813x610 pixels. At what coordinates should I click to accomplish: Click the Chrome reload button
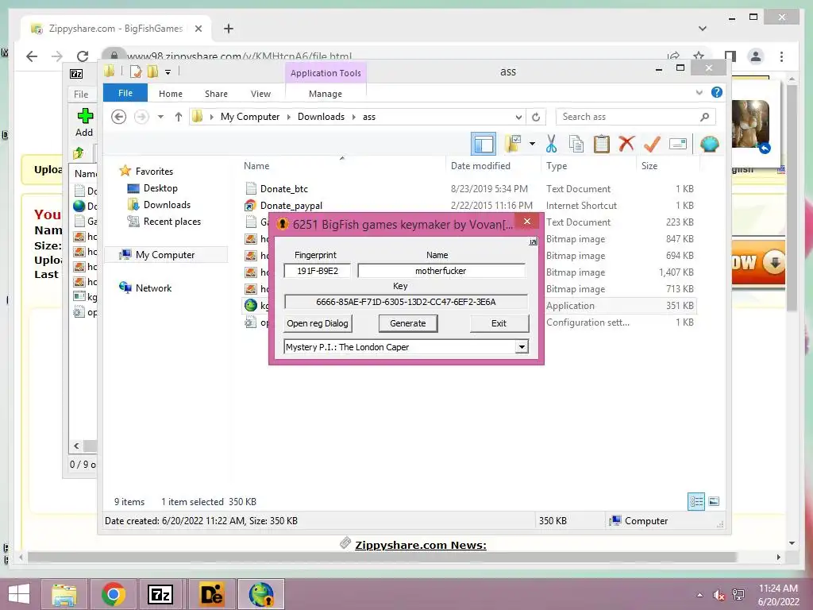[x=83, y=56]
